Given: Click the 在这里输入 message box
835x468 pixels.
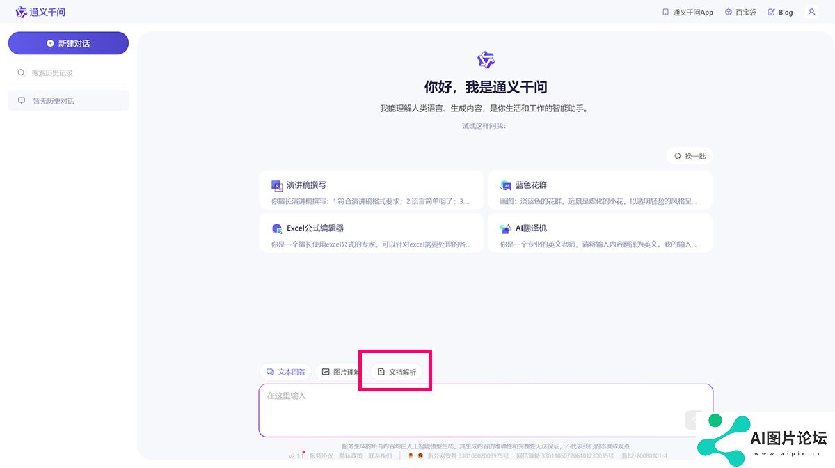Looking at the screenshot, I should [x=486, y=410].
